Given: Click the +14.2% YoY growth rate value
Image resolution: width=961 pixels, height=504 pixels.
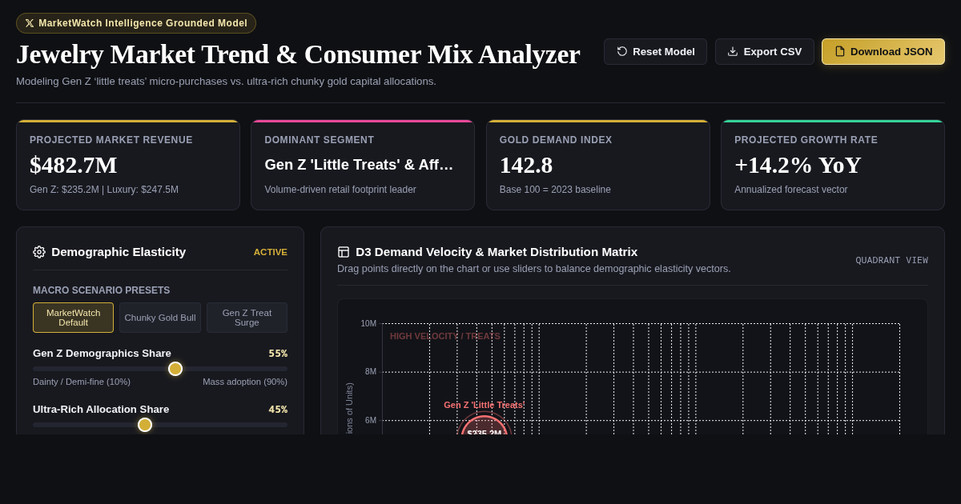Looking at the screenshot, I should tap(798, 165).
